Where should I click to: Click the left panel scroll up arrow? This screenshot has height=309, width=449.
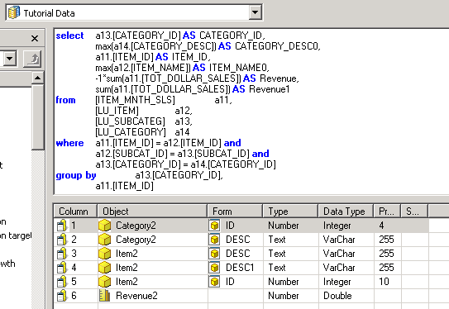38,78
